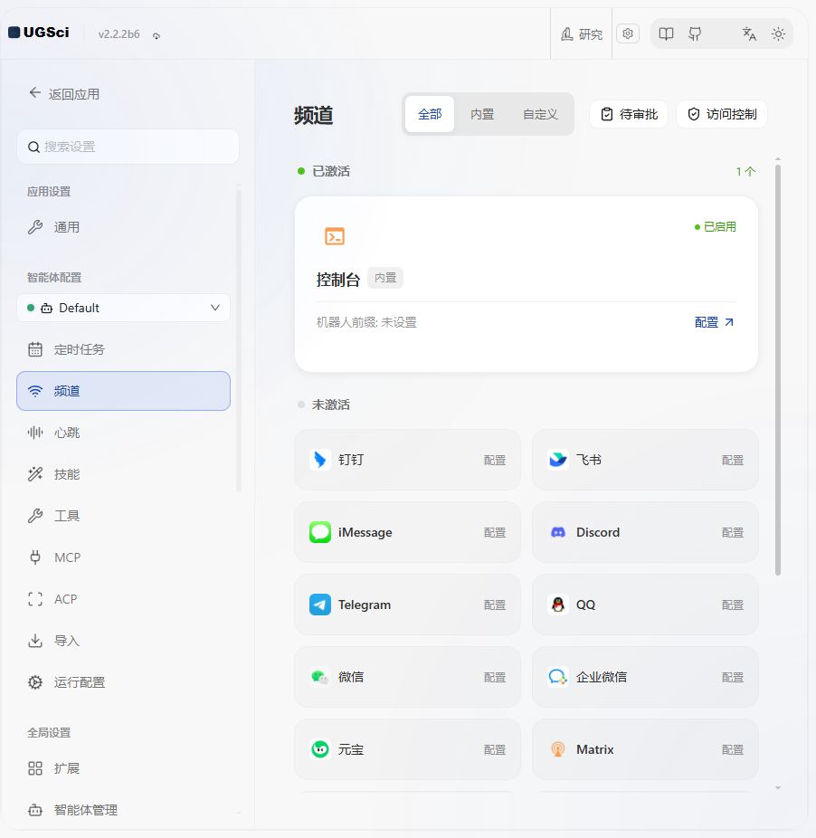The width and height of the screenshot is (816, 838).
Task: Configure the 企业微信 channel
Action: [732, 677]
